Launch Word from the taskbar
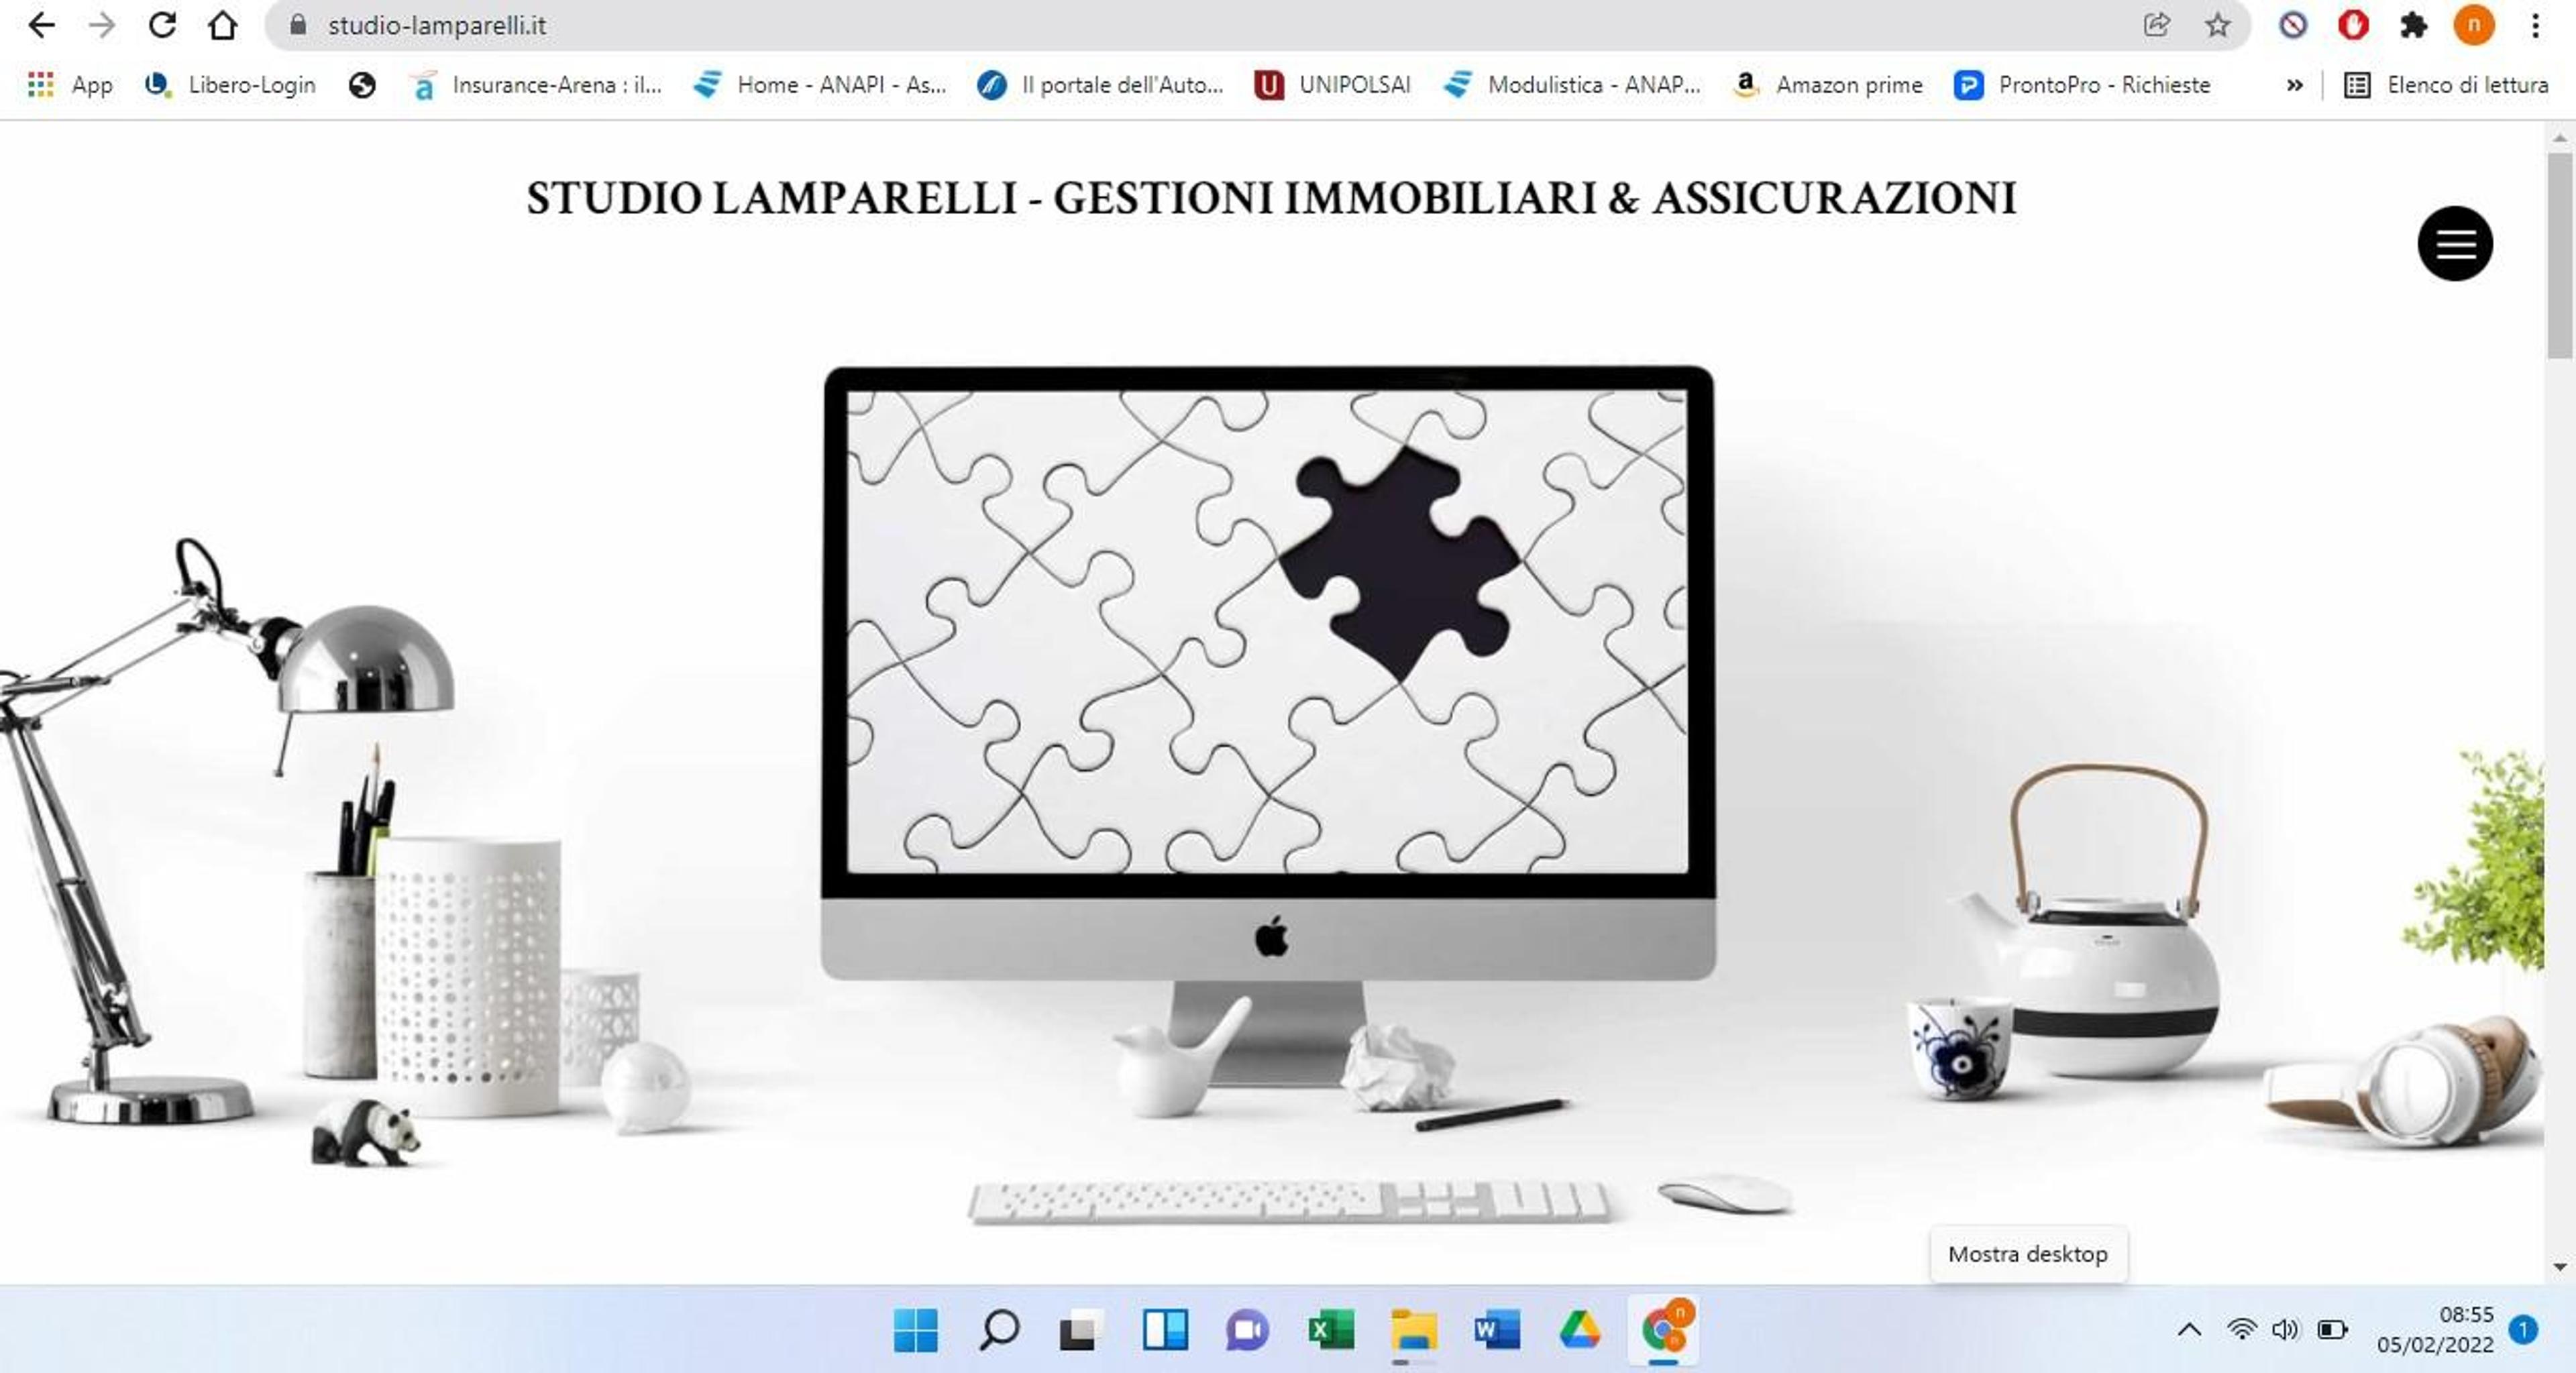 click(1497, 1330)
